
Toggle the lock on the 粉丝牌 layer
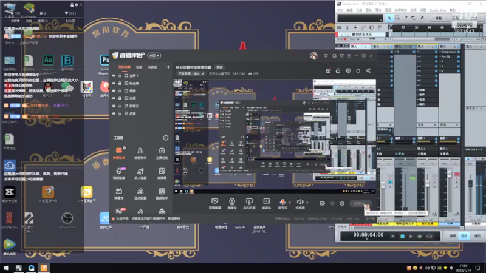120,83
